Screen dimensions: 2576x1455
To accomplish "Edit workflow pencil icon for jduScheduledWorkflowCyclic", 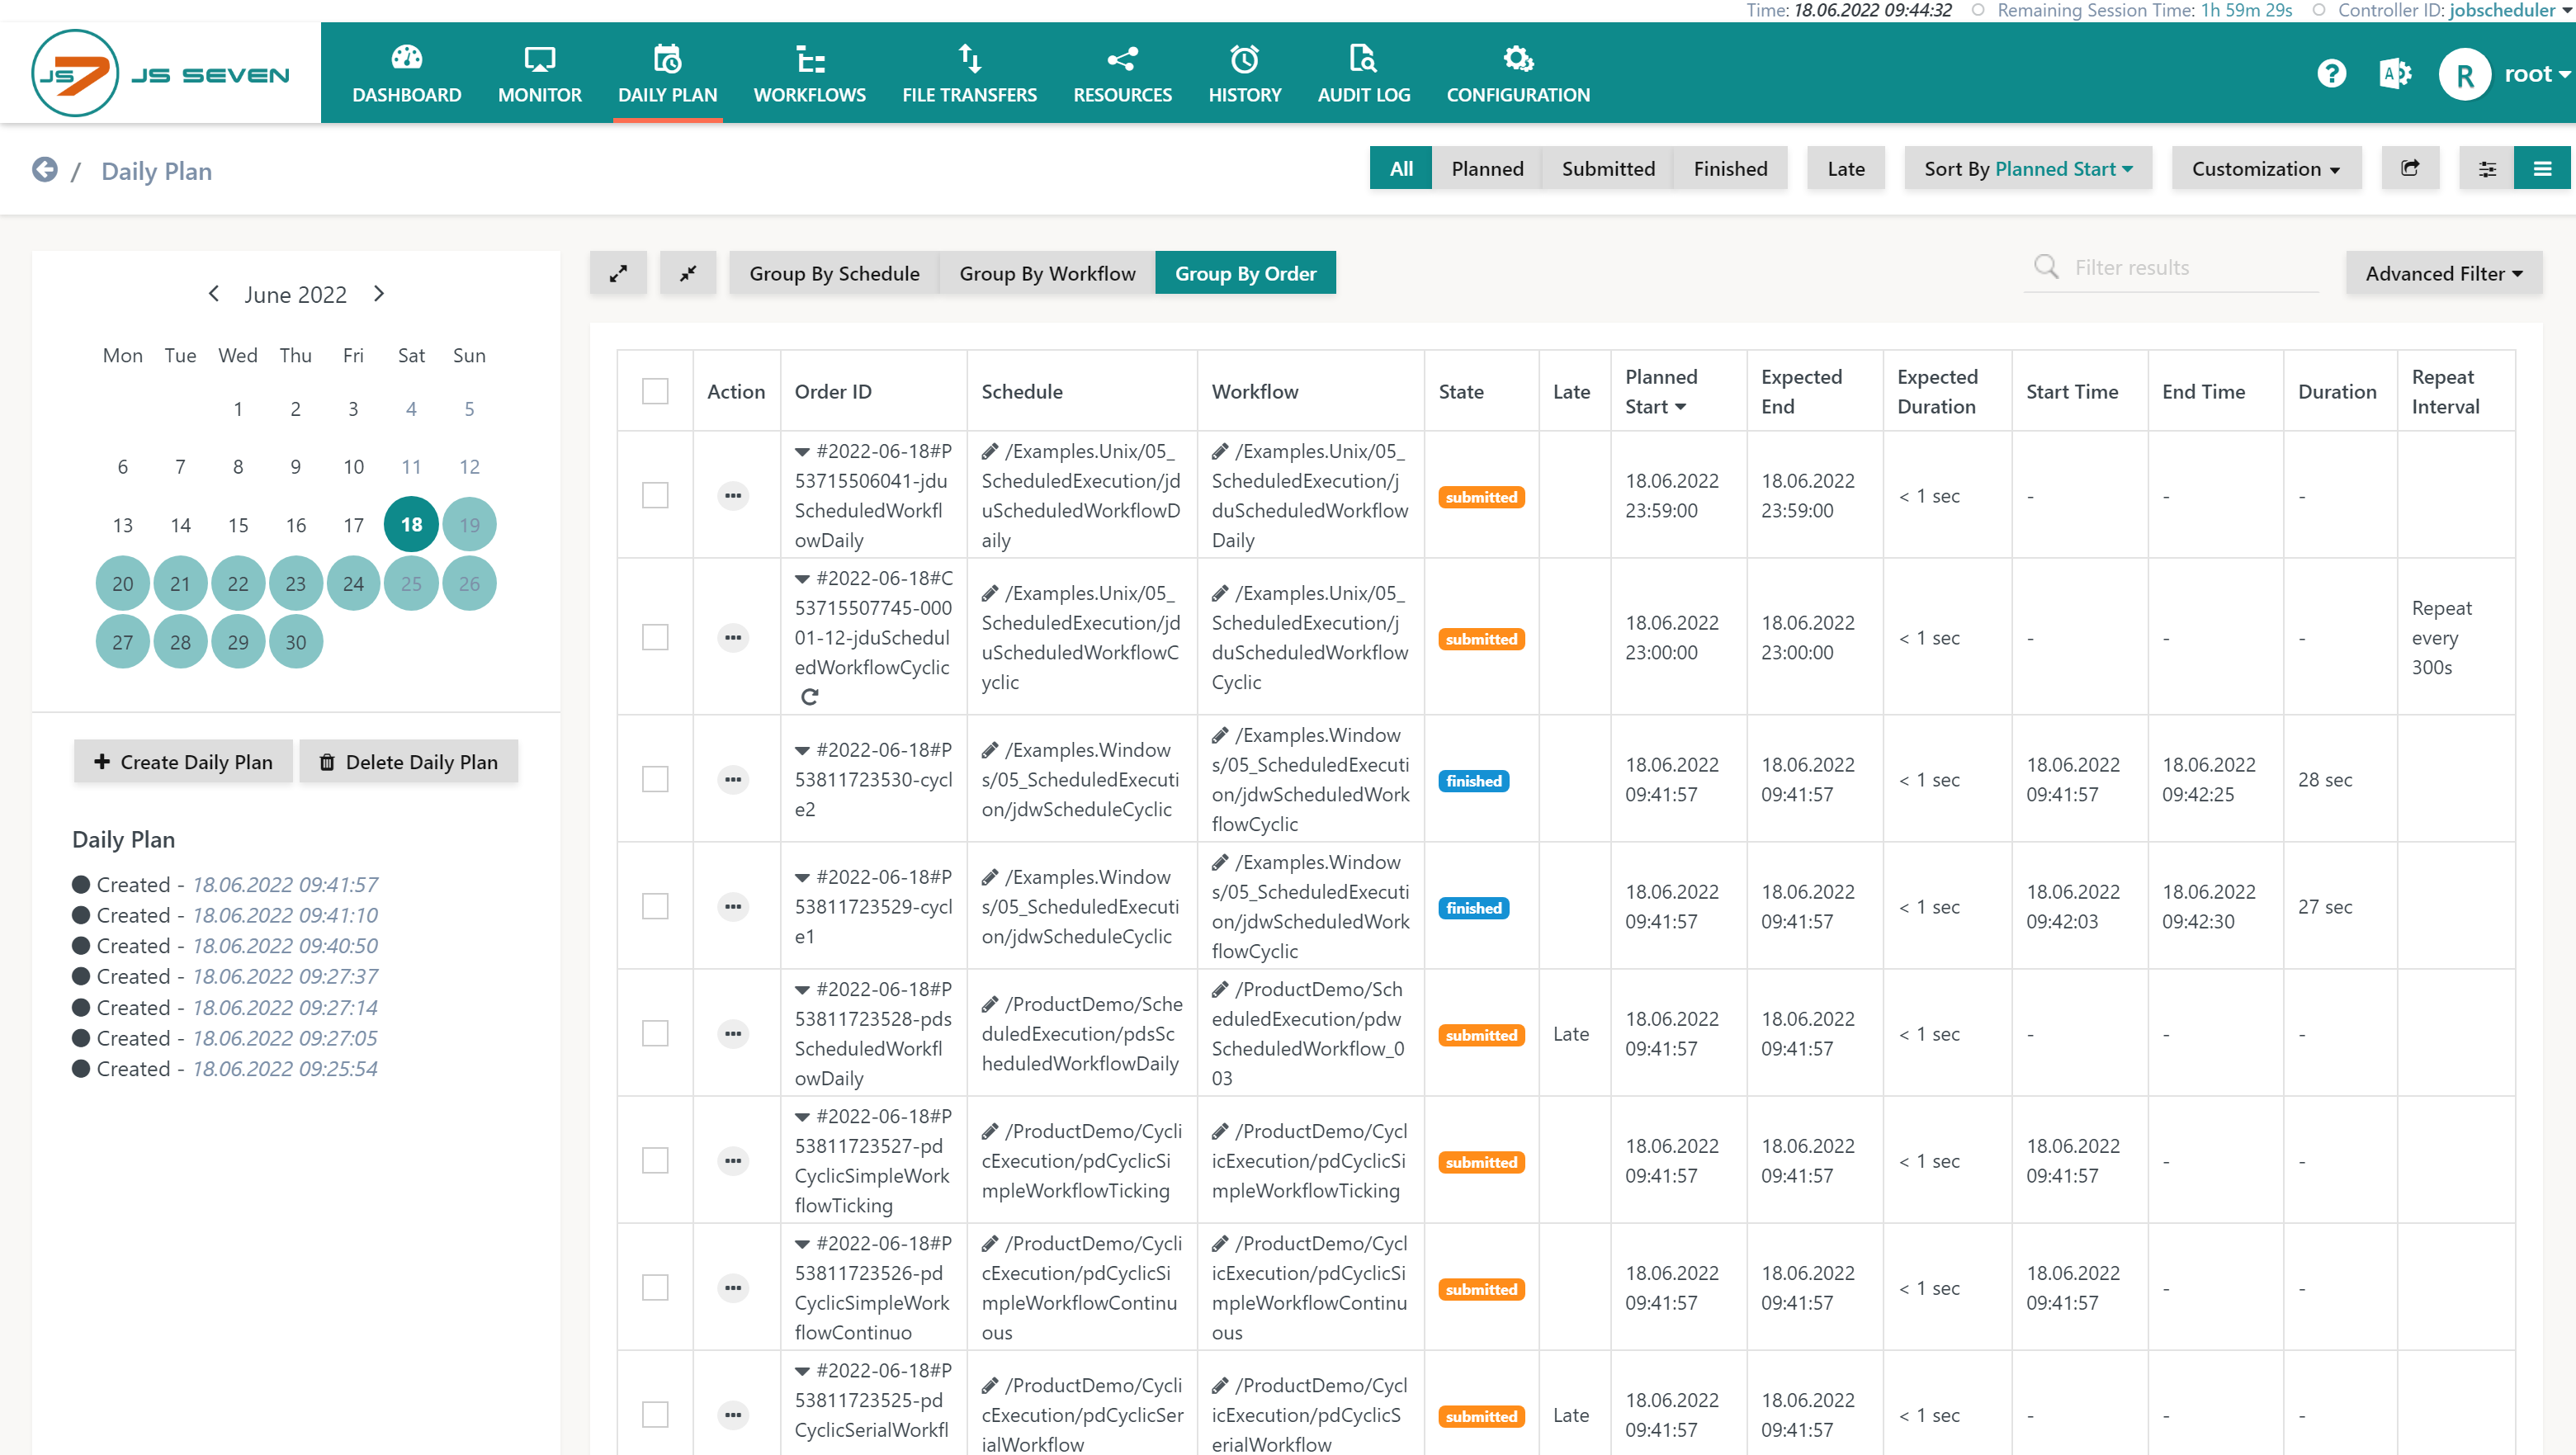I will click(1220, 593).
